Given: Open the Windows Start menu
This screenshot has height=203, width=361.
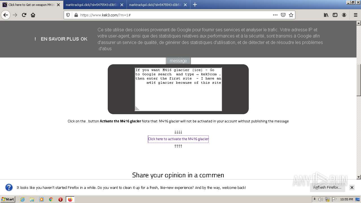Looking at the screenshot, I should click(x=8, y=199).
